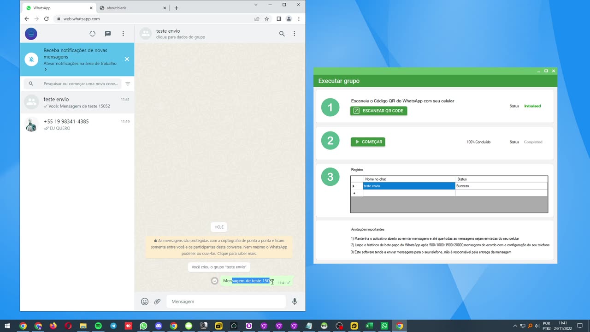590x332 pixels.
Task: Open the chat three-dot menu
Action: pyautogui.click(x=294, y=34)
